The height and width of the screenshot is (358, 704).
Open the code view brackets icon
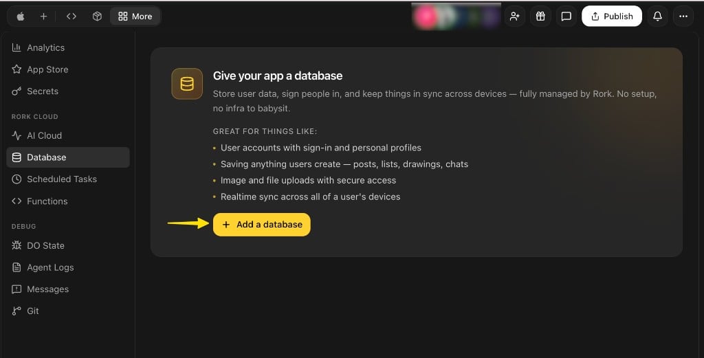click(71, 16)
